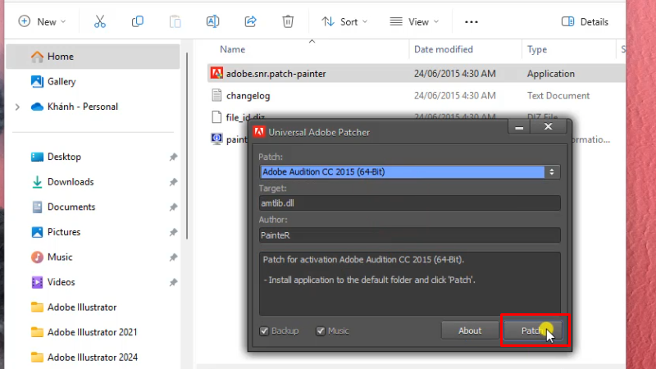Unpin Documents using its pin icon

pos(173,207)
